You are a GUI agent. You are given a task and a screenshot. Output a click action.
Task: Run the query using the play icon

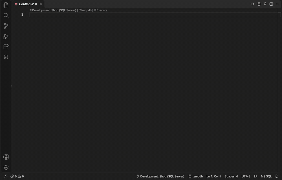(x=253, y=4)
